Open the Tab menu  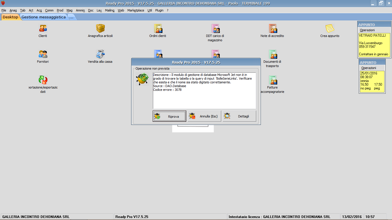coord(23,10)
